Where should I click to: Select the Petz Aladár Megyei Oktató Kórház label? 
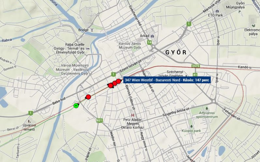click(x=132, y=124)
